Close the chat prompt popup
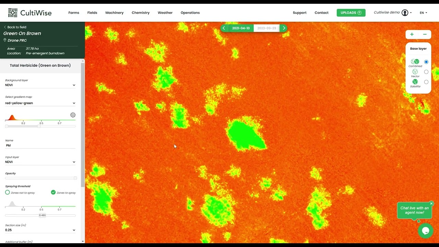The height and width of the screenshot is (247, 439). pos(431,203)
